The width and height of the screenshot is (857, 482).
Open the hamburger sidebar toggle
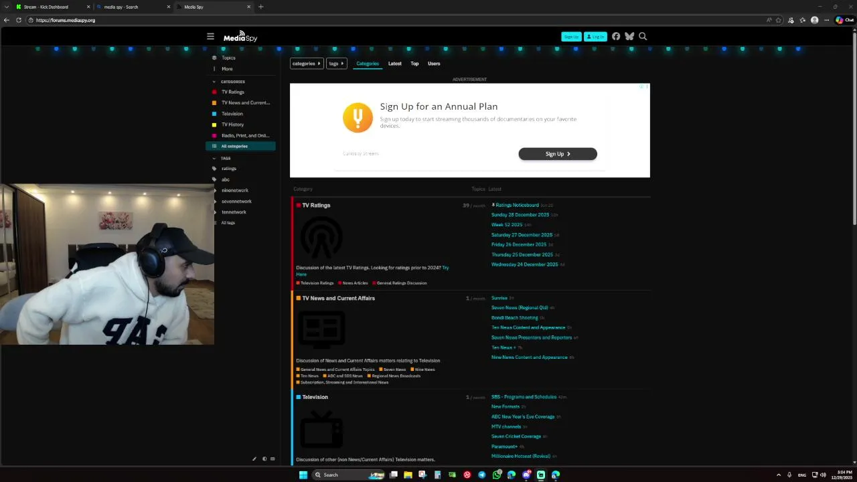pos(210,36)
